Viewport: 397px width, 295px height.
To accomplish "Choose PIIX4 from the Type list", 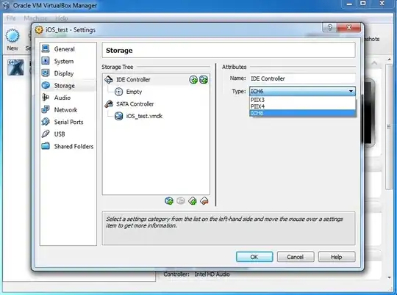I will click(x=303, y=106).
